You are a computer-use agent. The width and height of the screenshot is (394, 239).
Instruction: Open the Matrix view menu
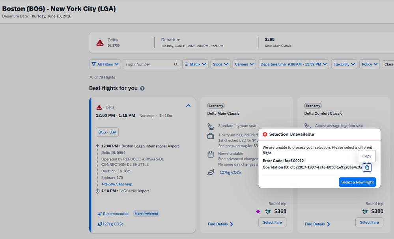(195, 64)
